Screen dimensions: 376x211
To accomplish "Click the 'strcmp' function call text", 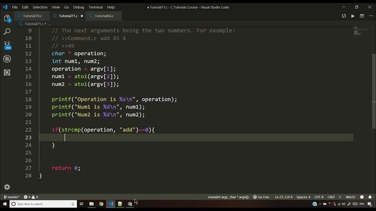I will [x=71, y=130].
